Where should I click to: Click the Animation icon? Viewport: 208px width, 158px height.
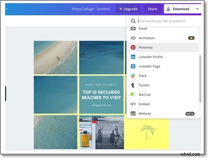point(133,38)
